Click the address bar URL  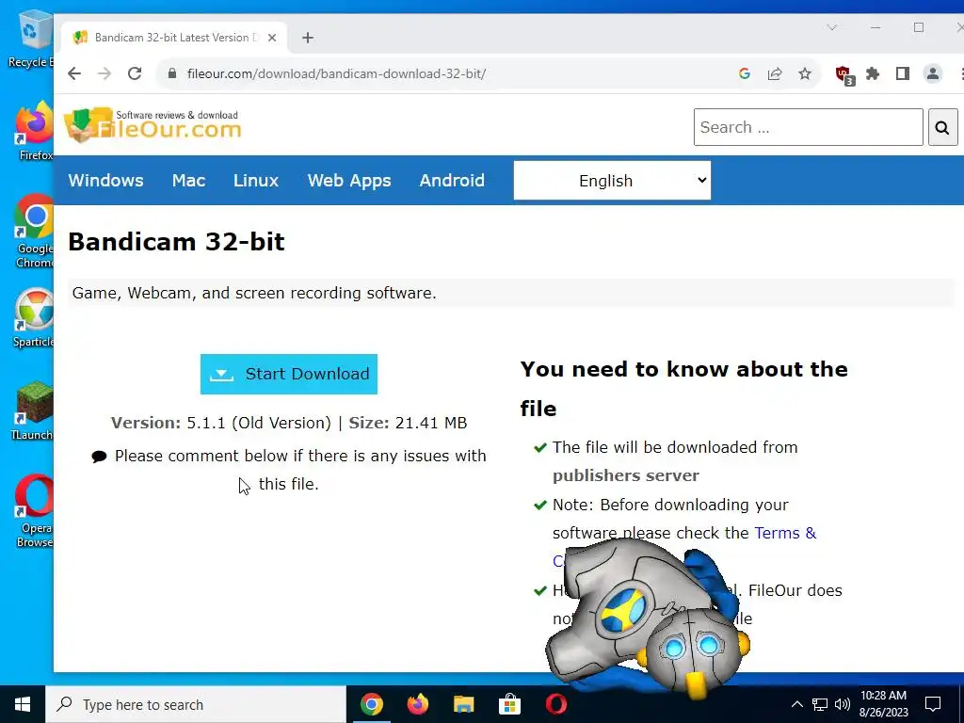[336, 73]
